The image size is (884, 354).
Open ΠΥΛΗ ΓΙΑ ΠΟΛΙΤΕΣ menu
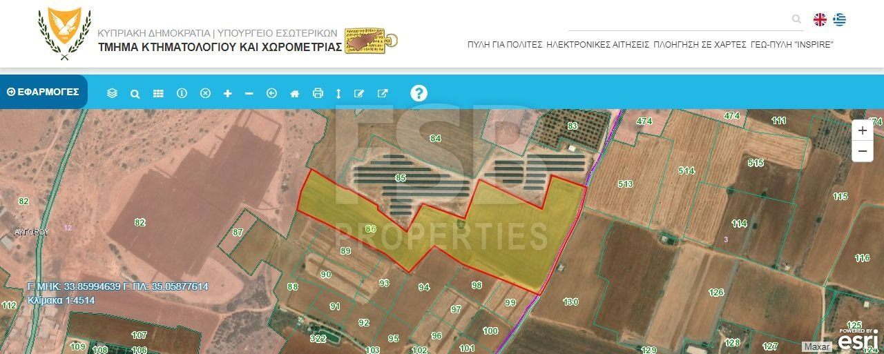(x=505, y=44)
